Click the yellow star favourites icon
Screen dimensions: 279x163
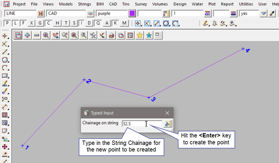tap(140, 35)
